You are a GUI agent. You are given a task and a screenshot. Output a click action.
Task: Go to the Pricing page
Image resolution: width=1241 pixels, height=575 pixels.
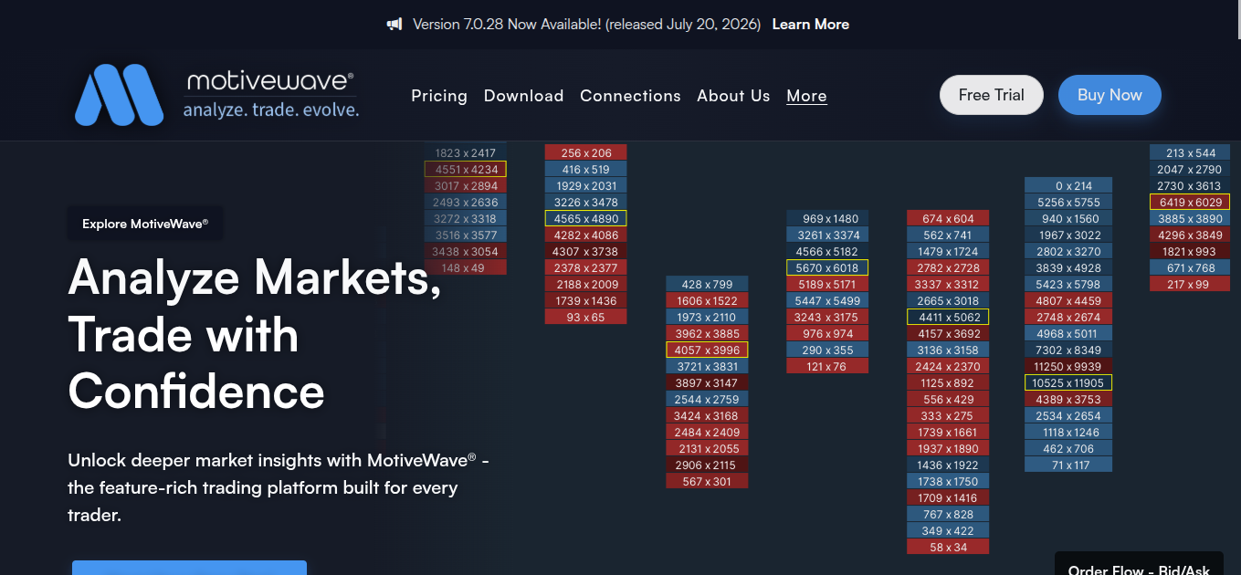(439, 96)
